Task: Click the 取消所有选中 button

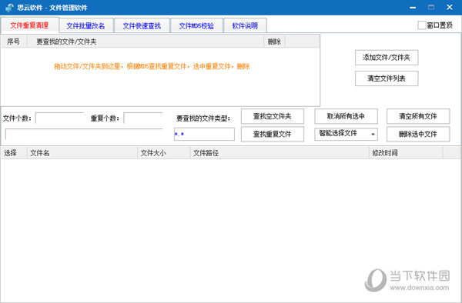Action: pos(346,116)
